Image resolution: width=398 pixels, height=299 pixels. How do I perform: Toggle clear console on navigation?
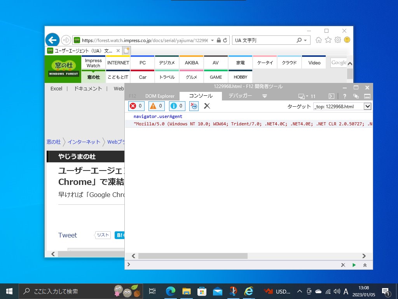194,106
